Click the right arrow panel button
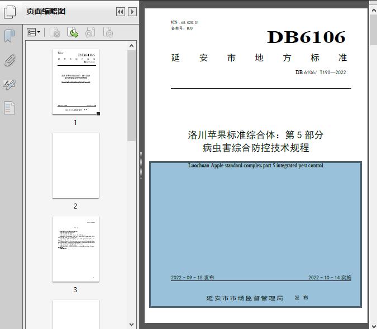The height and width of the screenshot is (329, 377). point(132,12)
